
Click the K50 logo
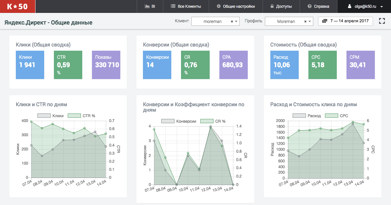click(18, 6)
